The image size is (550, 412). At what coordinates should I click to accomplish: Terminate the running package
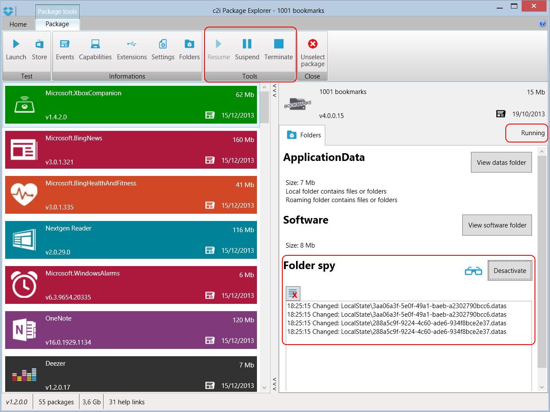click(278, 49)
